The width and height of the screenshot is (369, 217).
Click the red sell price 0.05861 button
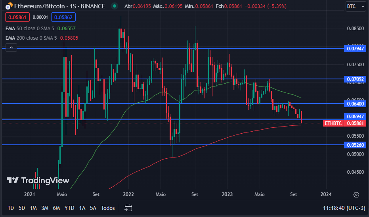(x=17, y=17)
